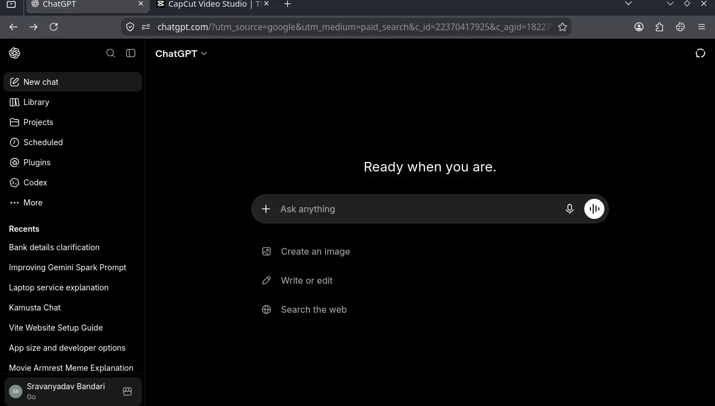Open the Library section
Image resolution: width=715 pixels, height=406 pixels.
tap(73, 102)
